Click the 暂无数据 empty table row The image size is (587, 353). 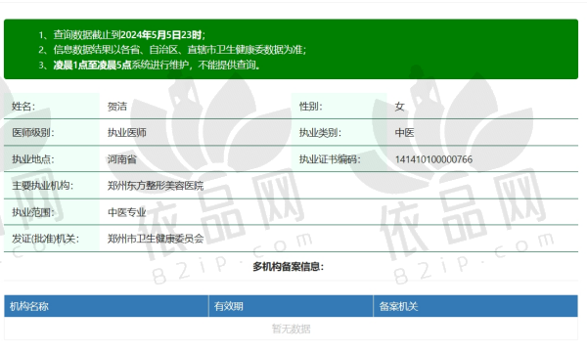pos(291,329)
